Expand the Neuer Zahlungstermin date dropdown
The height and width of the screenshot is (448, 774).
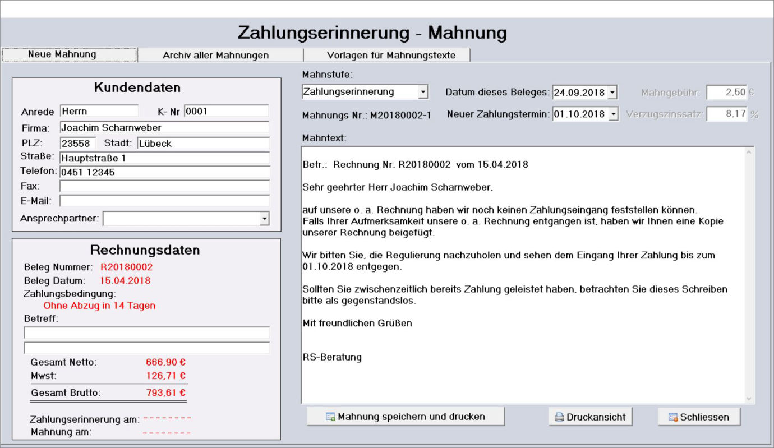coord(612,114)
